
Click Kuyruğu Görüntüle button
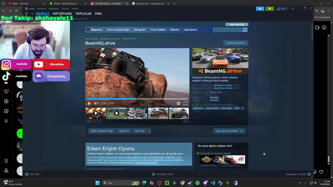[229, 131]
